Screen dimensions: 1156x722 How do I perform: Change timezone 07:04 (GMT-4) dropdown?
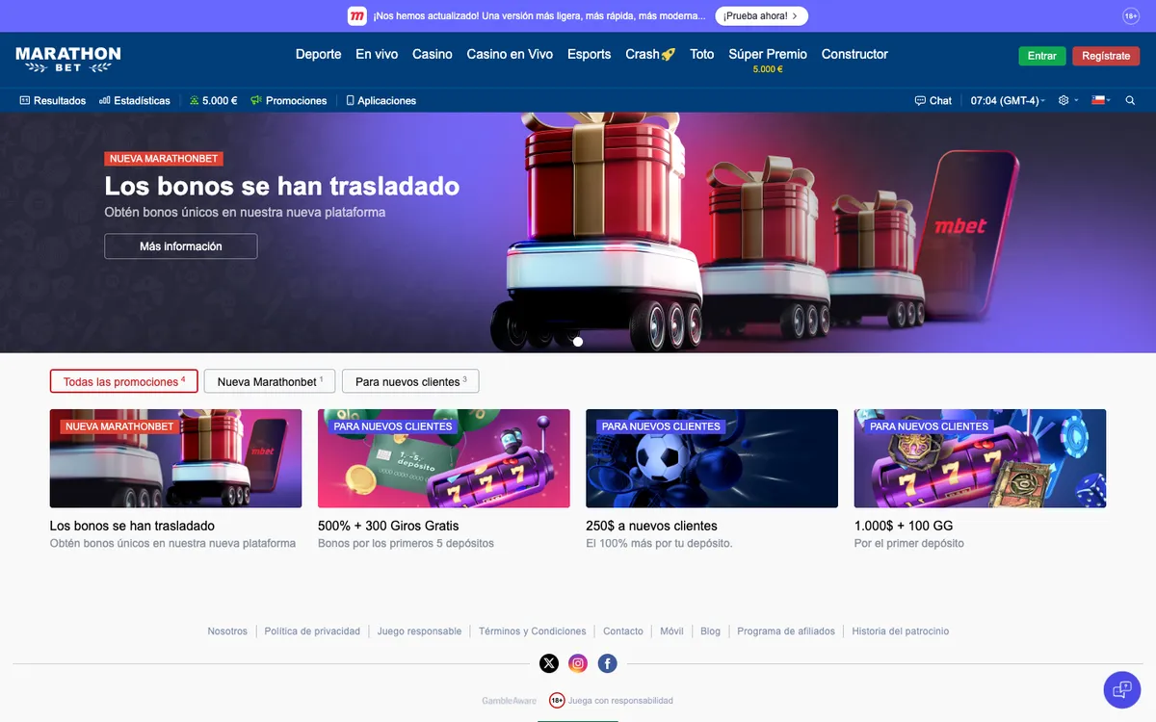[1008, 100]
